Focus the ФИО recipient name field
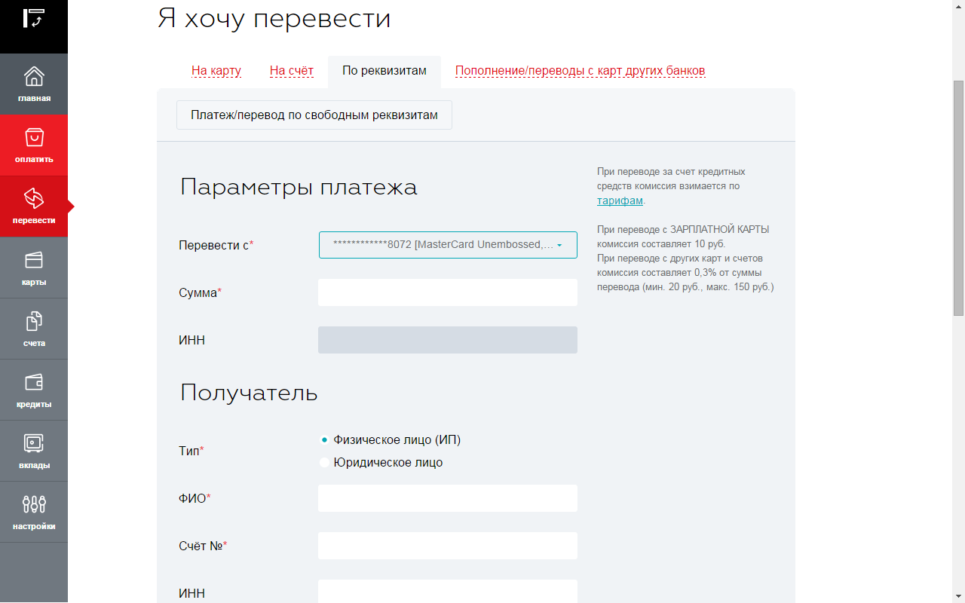965x603 pixels. (x=448, y=498)
